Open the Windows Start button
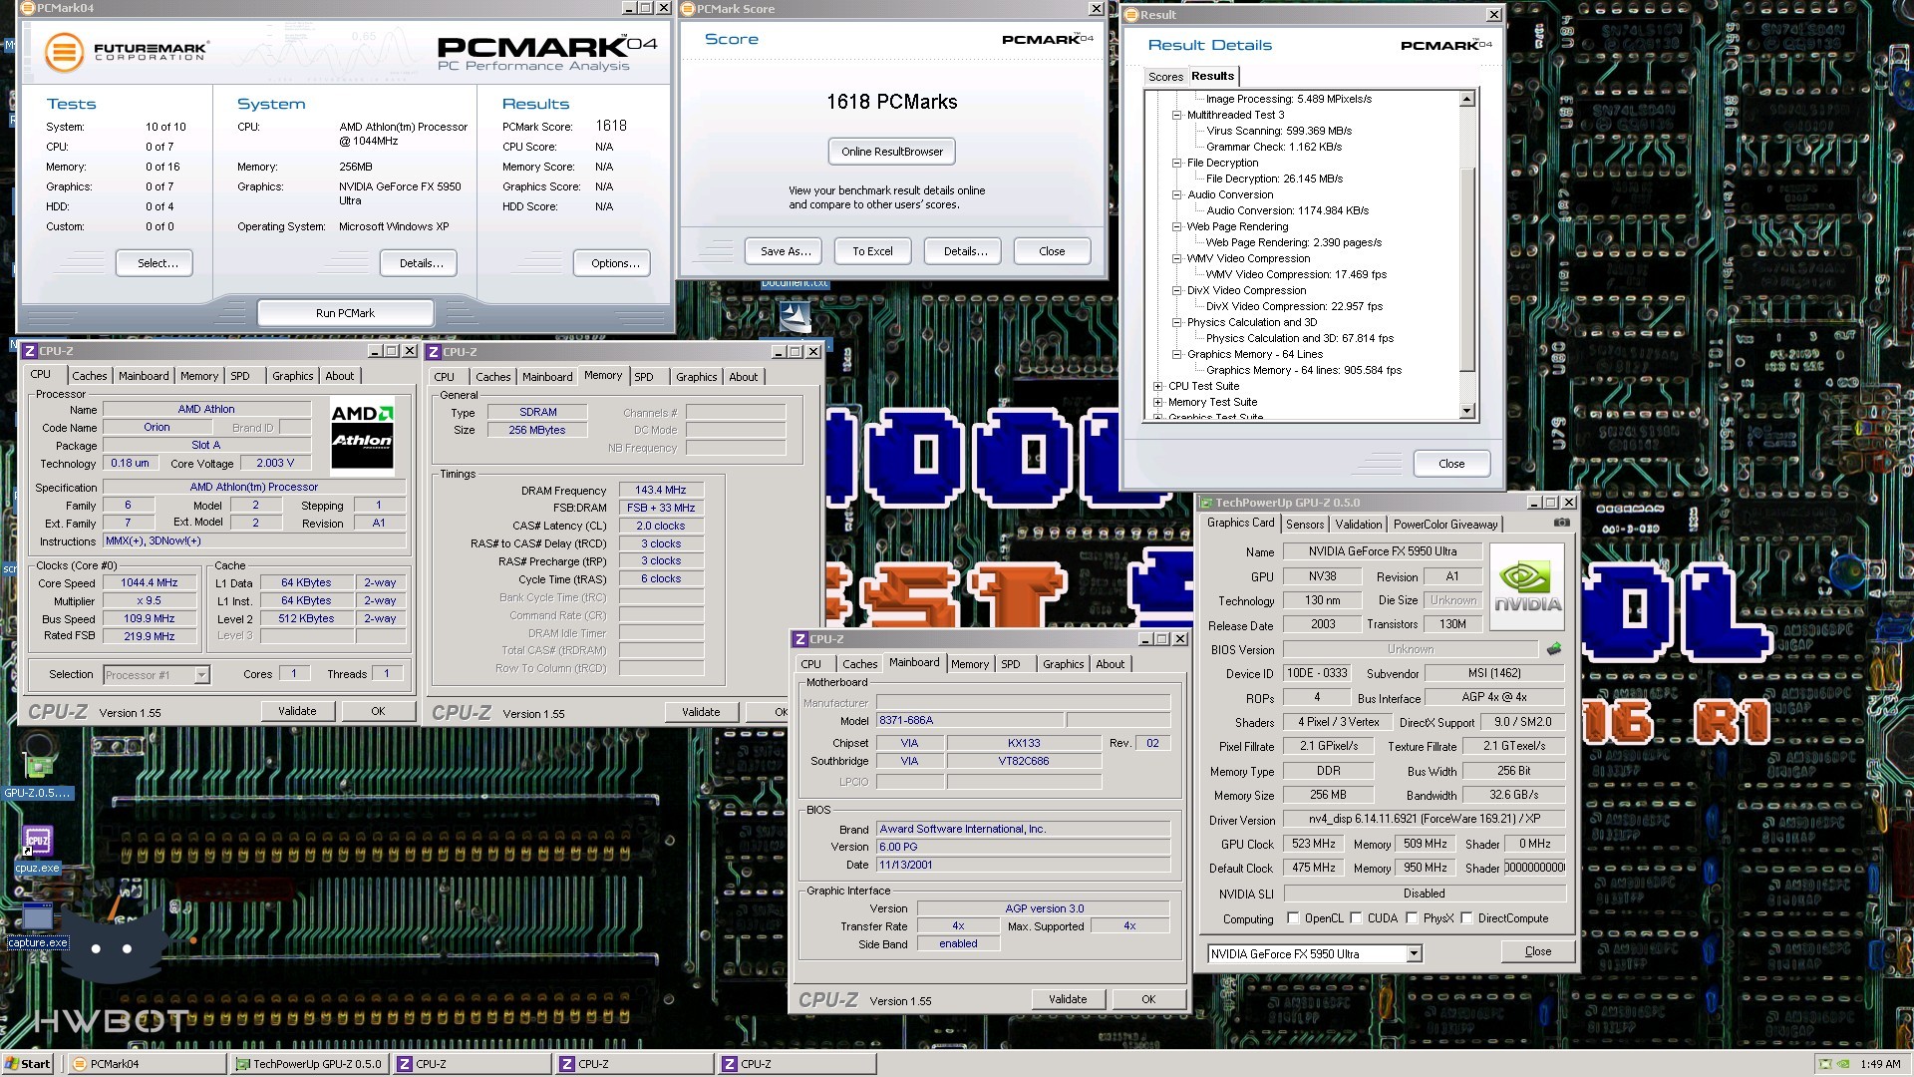Viewport: 1914px width, 1077px height. 28,1063
